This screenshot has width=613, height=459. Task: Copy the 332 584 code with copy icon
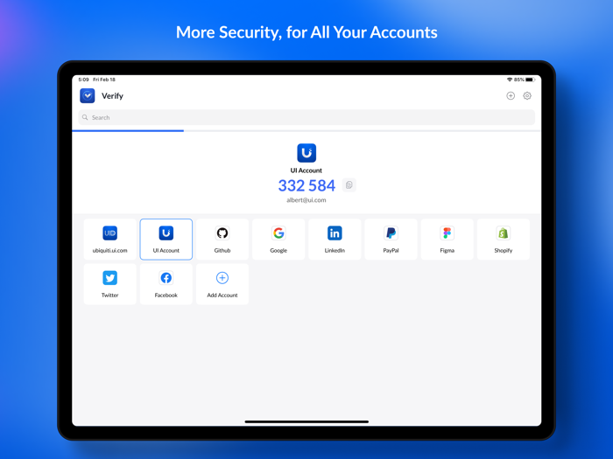(x=349, y=185)
